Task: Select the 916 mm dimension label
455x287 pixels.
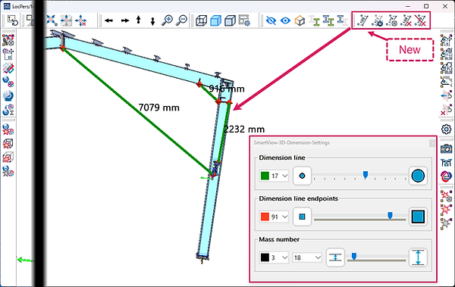Action: coord(227,89)
